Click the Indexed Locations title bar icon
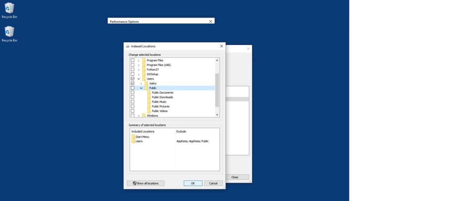The image size is (453, 201). pyautogui.click(x=127, y=46)
